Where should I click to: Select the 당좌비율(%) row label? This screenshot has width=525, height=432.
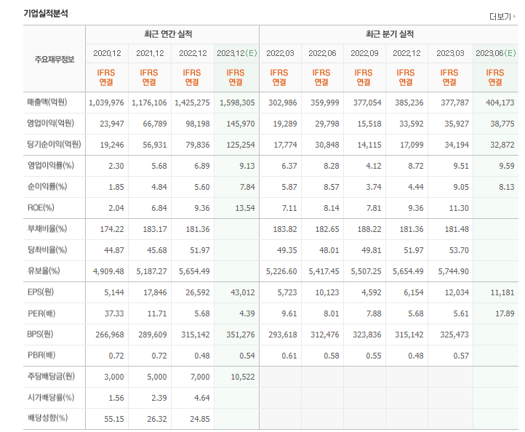point(47,250)
